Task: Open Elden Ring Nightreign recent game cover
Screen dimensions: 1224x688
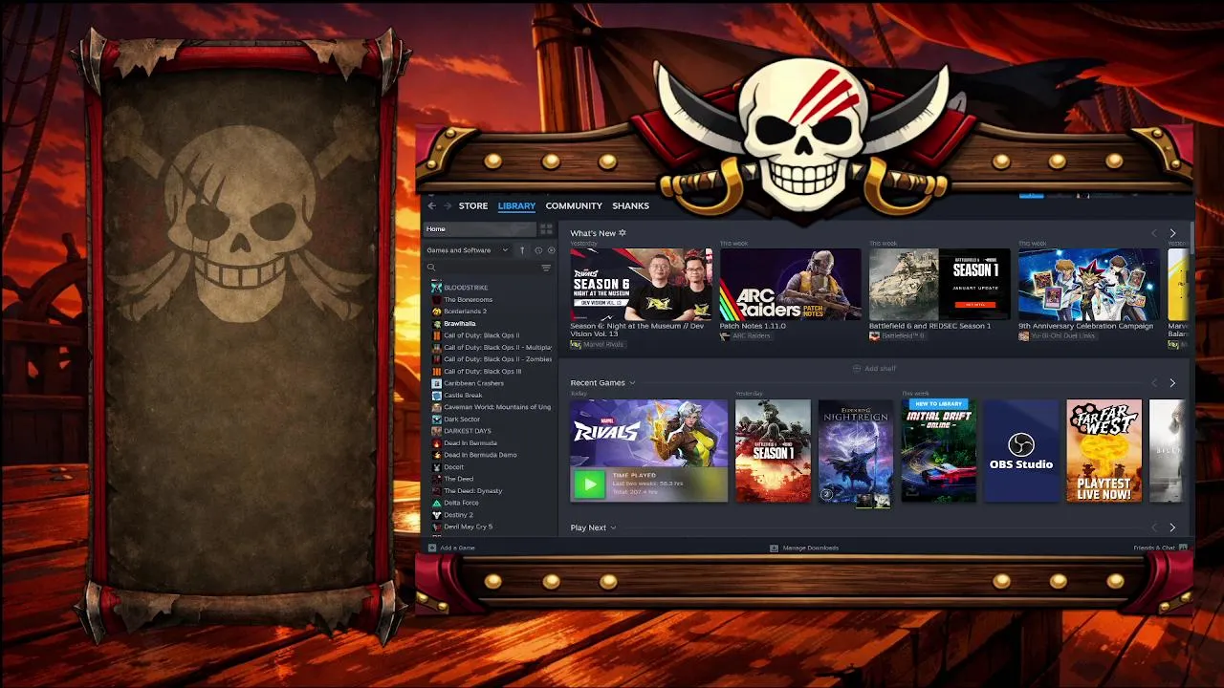Action: (x=856, y=453)
